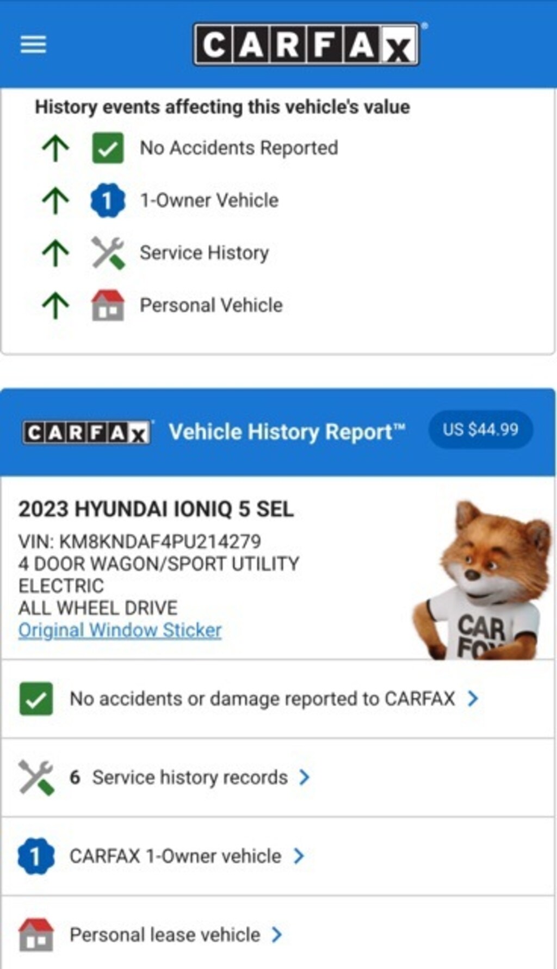
Task: Click the wrench icon beside service history records
Action: point(36,777)
